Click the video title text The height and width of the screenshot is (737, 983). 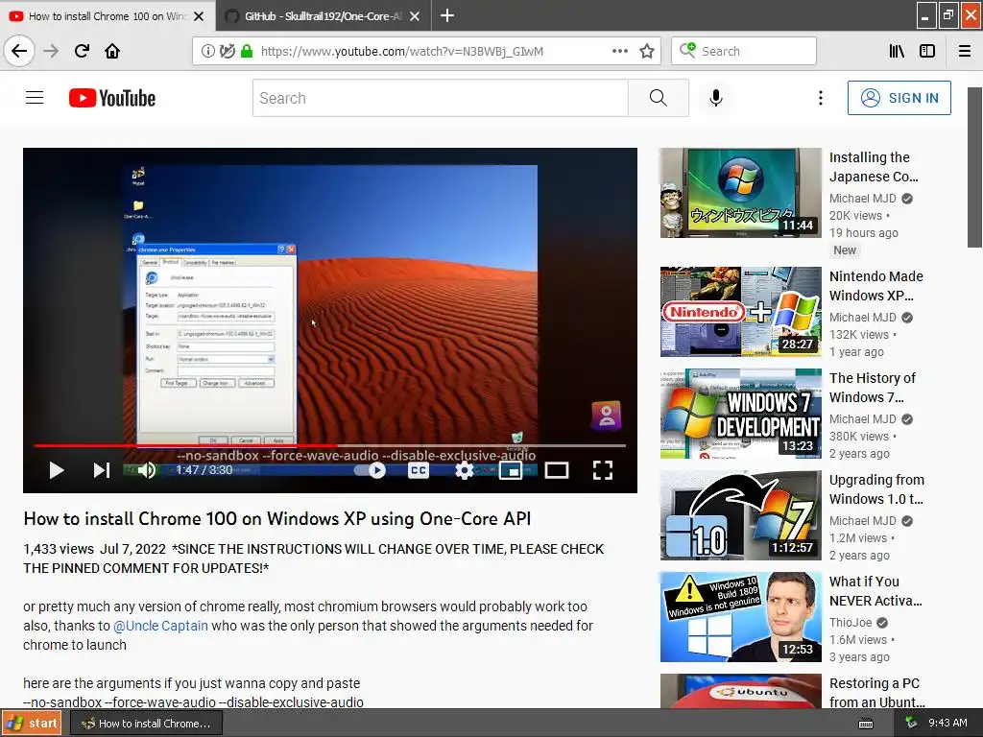(x=277, y=519)
